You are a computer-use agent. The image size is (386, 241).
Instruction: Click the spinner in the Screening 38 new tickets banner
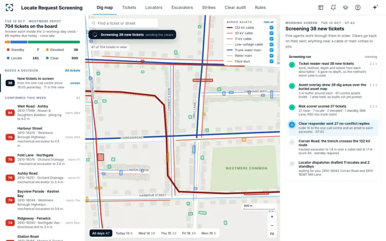click(95, 35)
